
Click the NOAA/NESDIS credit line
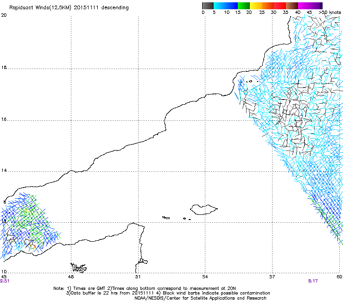[200, 298]
